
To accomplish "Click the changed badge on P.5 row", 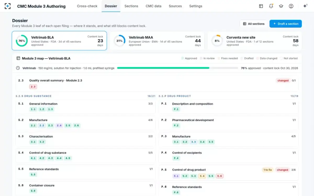I will click(x=282, y=170).
